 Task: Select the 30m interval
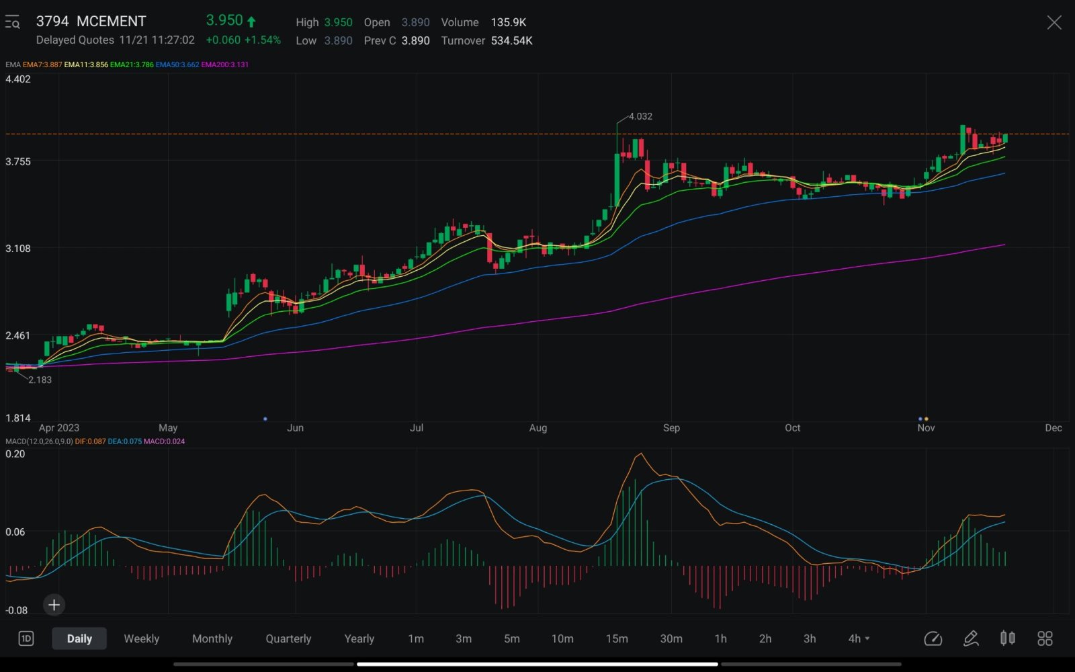point(671,638)
